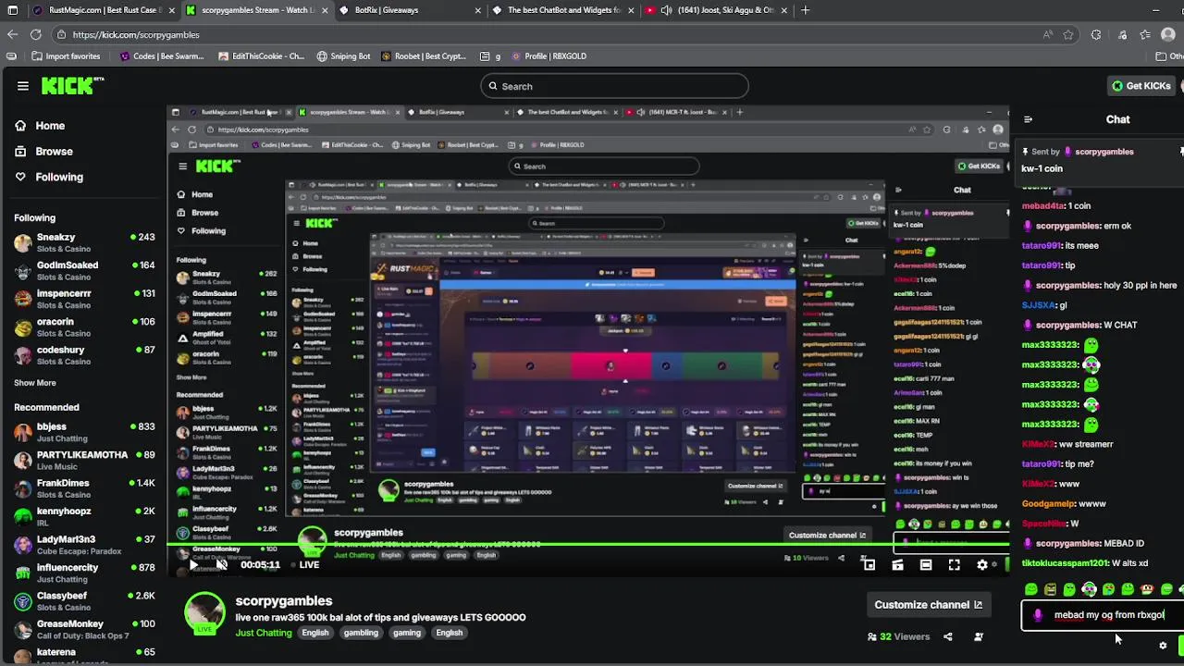Open the Kick hamburger menu
1184x666 pixels.
pyautogui.click(x=22, y=86)
